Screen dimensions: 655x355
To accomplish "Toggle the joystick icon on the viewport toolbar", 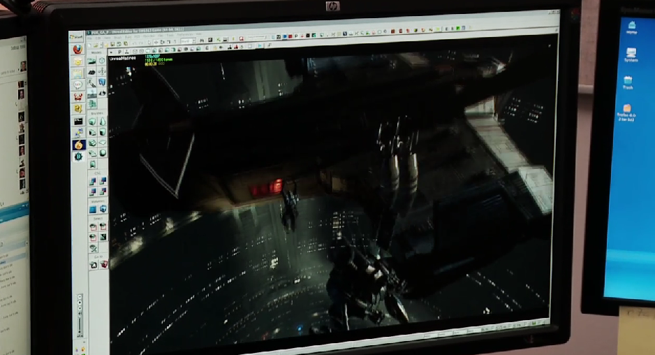I will coord(126,52).
